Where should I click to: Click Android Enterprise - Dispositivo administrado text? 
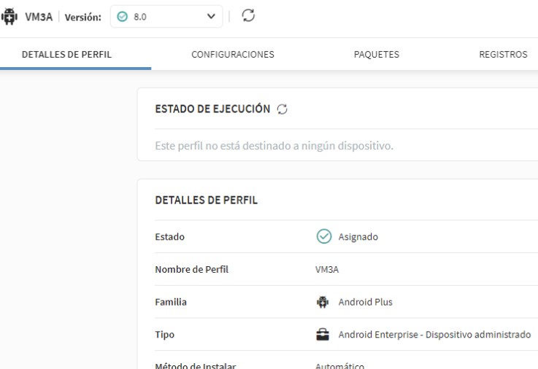click(x=434, y=335)
